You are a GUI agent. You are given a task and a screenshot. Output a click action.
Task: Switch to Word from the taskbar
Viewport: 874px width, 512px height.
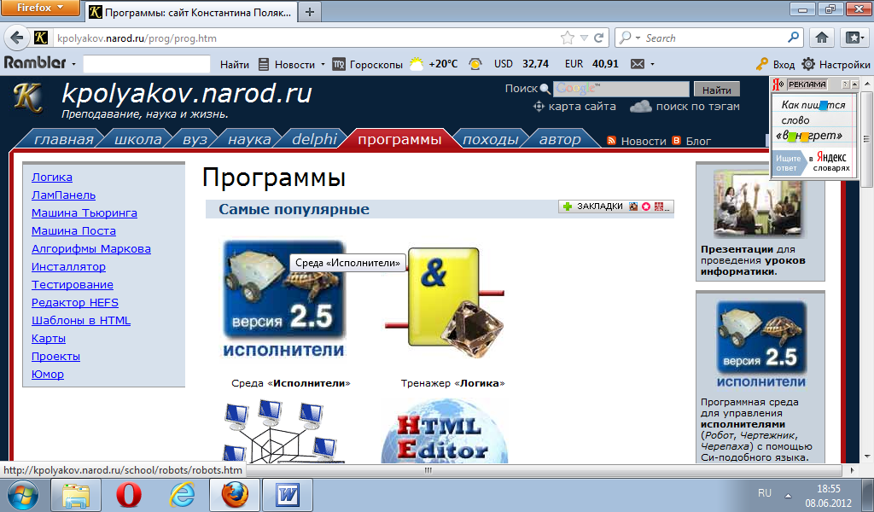pos(288,495)
